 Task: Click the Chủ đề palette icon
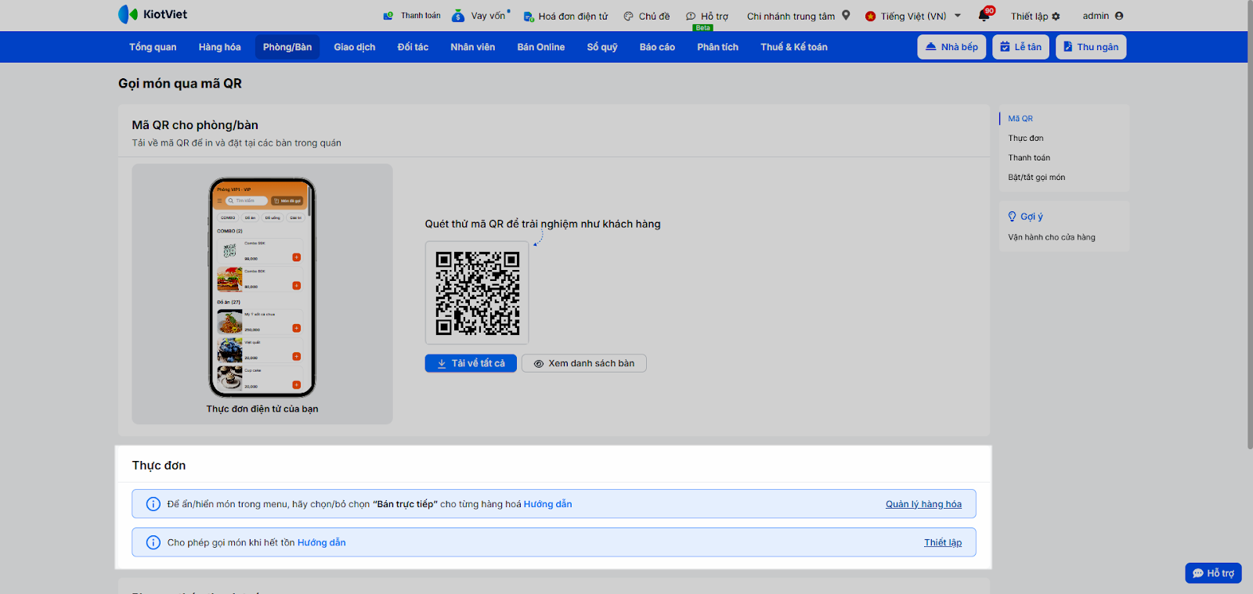tap(628, 16)
